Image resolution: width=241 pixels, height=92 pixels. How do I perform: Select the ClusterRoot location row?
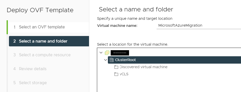[x=174, y=60]
